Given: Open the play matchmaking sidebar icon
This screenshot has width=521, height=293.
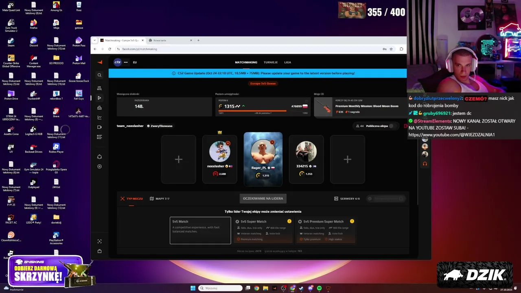Looking at the screenshot, I should click(99, 98).
